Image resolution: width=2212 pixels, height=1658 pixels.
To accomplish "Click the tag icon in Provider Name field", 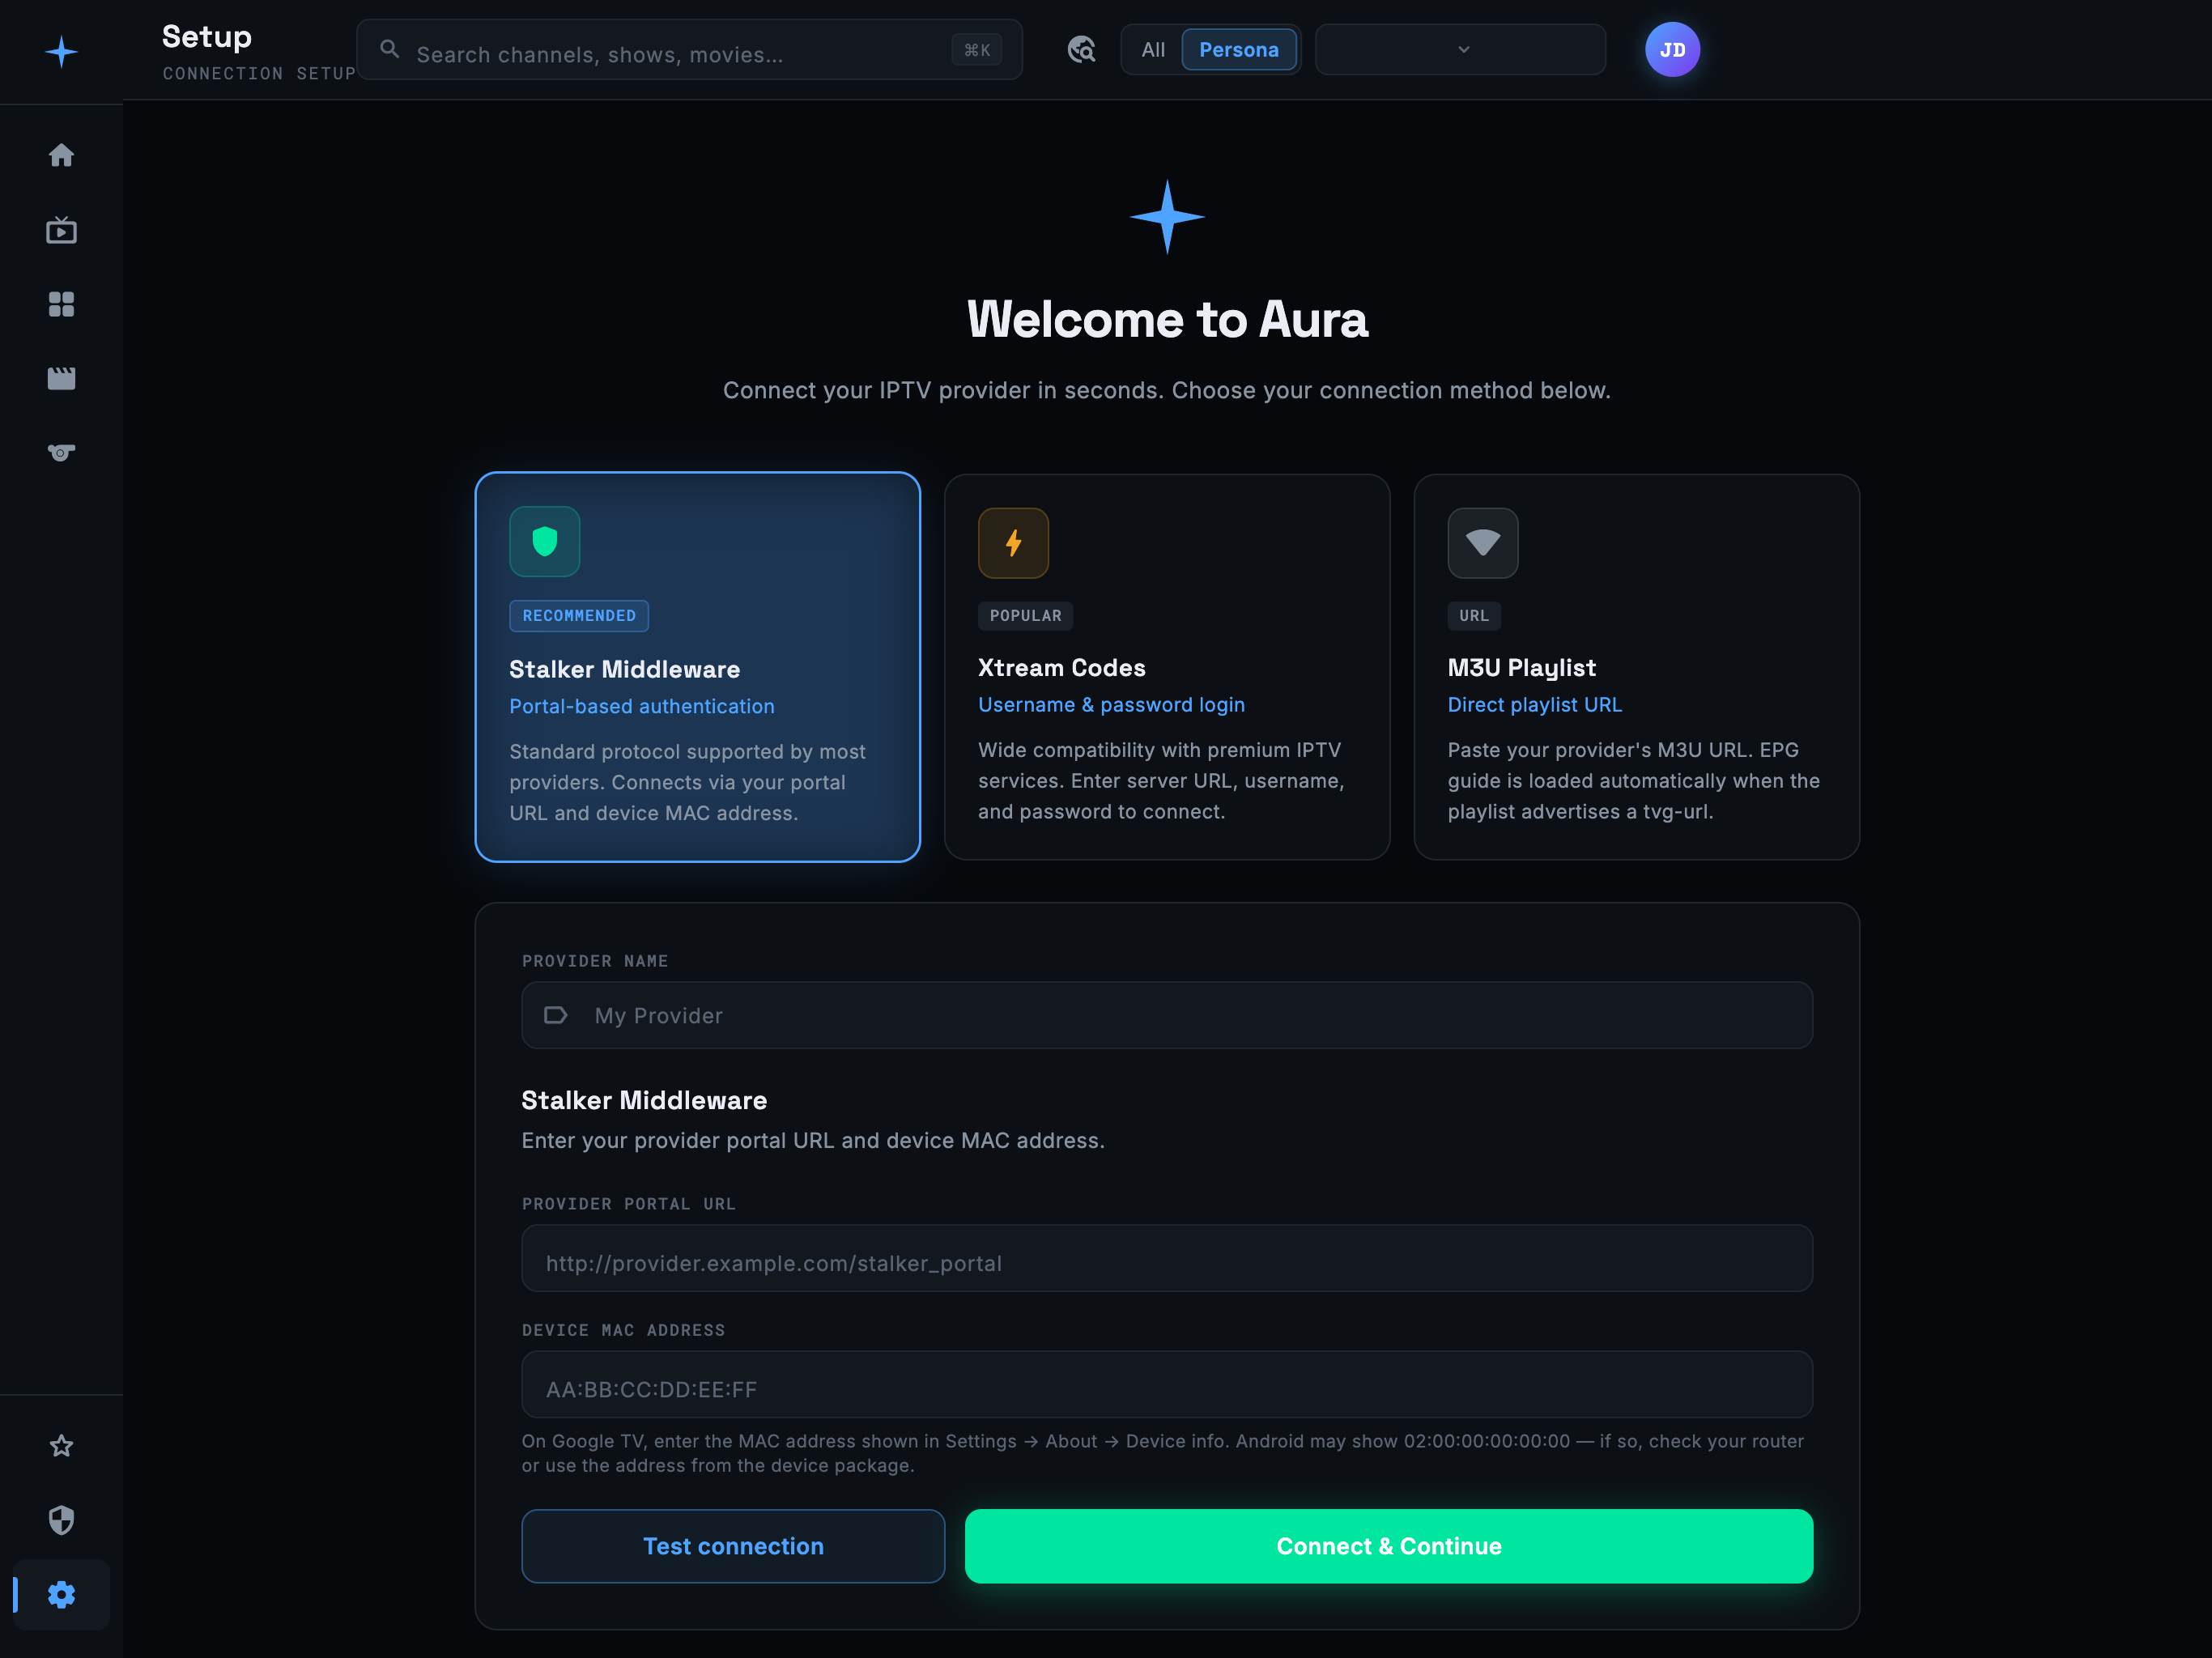I will [555, 1015].
